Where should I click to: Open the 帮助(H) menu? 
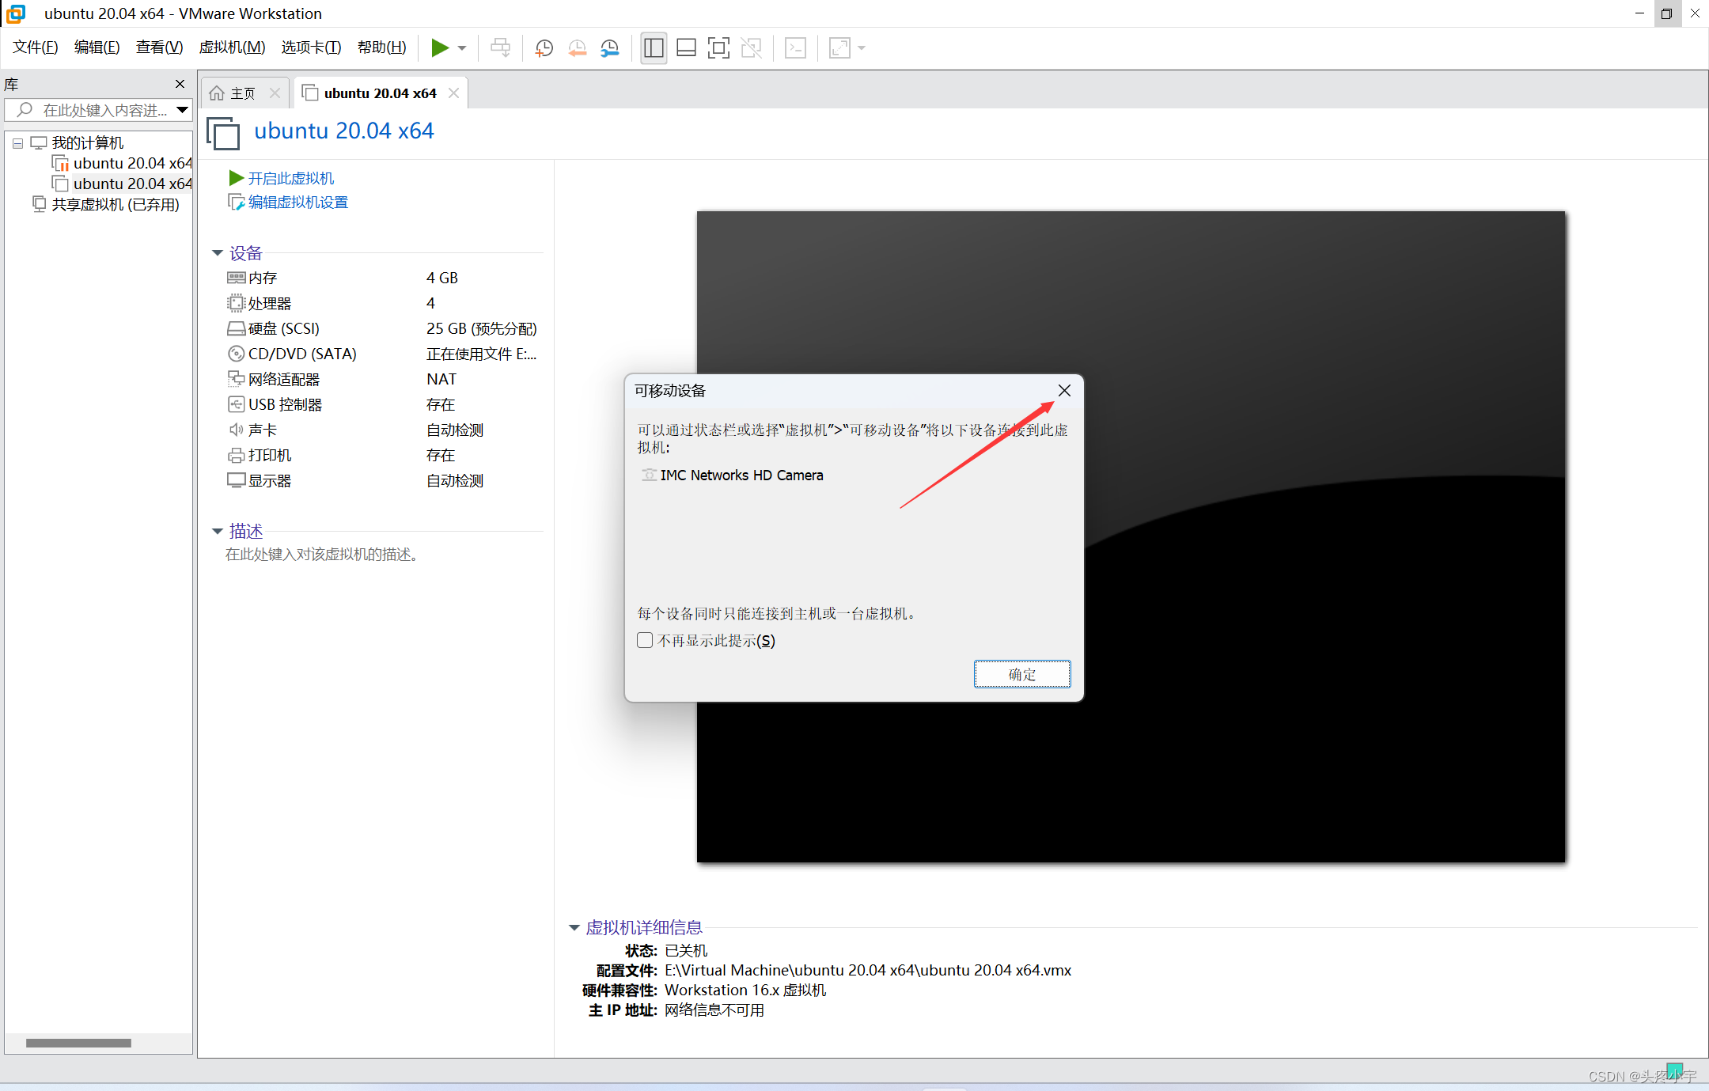coord(381,47)
